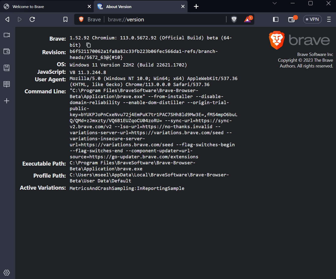Click the 'V8 11.3.244.8' JavaScript value
This screenshot has height=279, width=336.
[88, 73]
